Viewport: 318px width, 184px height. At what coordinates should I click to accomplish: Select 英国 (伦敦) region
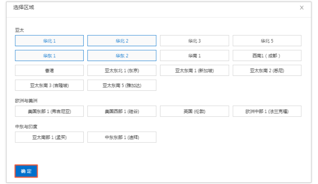click(194, 111)
